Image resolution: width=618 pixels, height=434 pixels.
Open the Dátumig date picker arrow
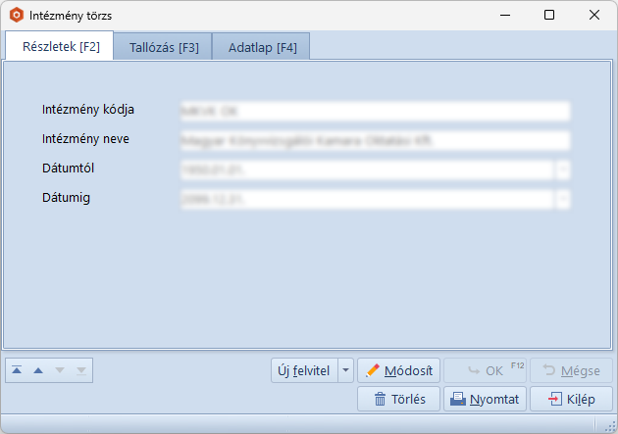(x=564, y=199)
